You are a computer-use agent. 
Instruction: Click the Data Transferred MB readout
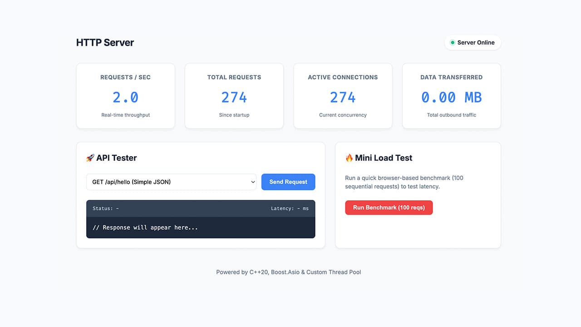pyautogui.click(x=451, y=97)
